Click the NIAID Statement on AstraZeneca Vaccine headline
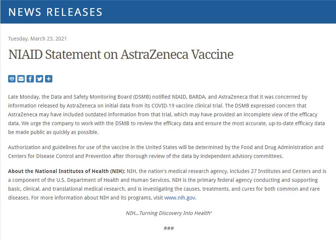Viewport: 336px width, 240px height. coord(121,54)
